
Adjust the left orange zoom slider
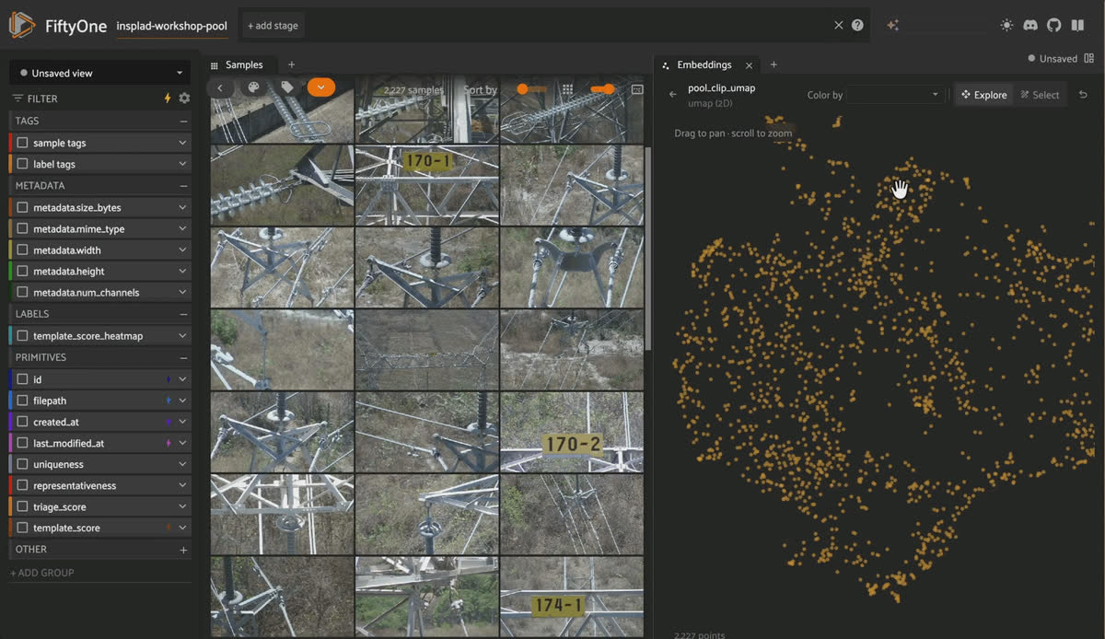[x=532, y=89]
